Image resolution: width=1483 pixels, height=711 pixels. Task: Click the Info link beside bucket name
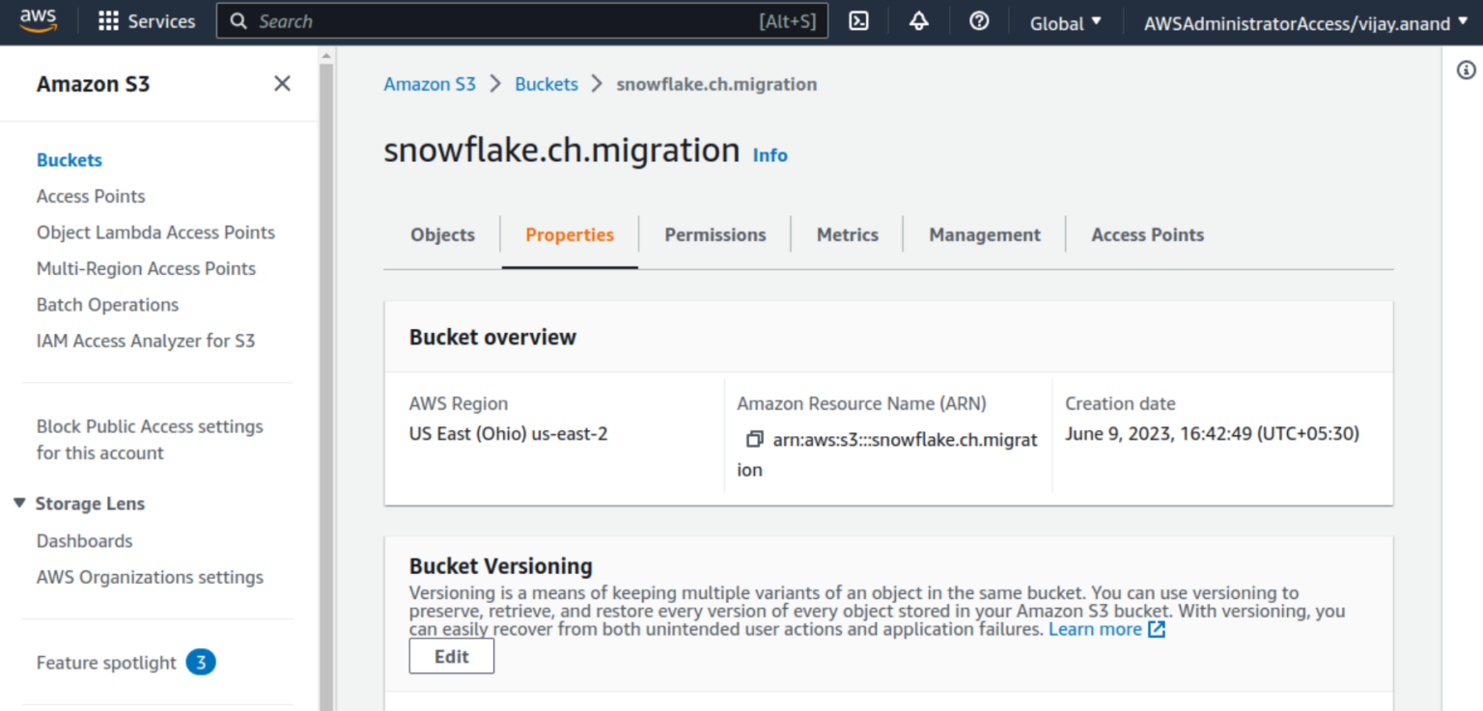pos(769,155)
